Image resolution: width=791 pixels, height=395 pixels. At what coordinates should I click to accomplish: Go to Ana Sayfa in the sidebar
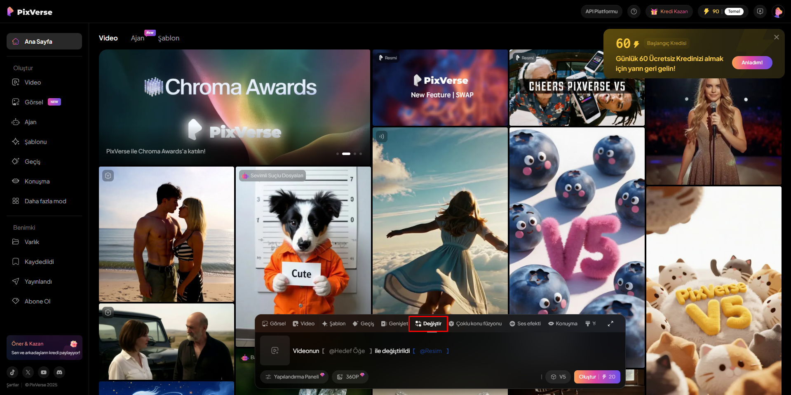pyautogui.click(x=44, y=41)
